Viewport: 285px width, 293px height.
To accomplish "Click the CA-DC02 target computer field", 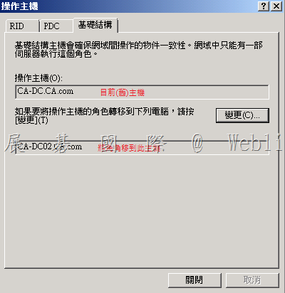I will tap(142, 147).
